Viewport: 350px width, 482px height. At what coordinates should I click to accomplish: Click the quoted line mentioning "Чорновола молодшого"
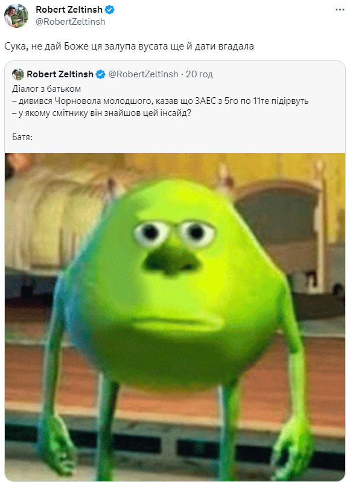(x=161, y=101)
